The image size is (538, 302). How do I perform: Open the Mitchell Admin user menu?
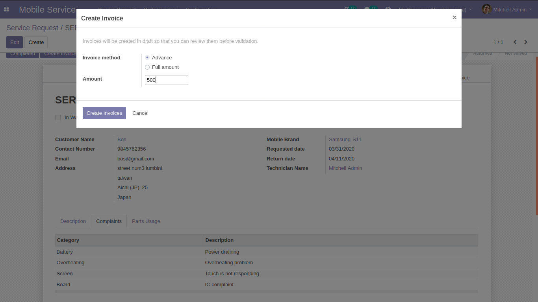click(x=506, y=9)
